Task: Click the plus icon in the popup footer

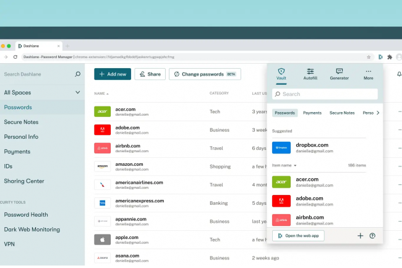Action: pyautogui.click(x=360, y=236)
